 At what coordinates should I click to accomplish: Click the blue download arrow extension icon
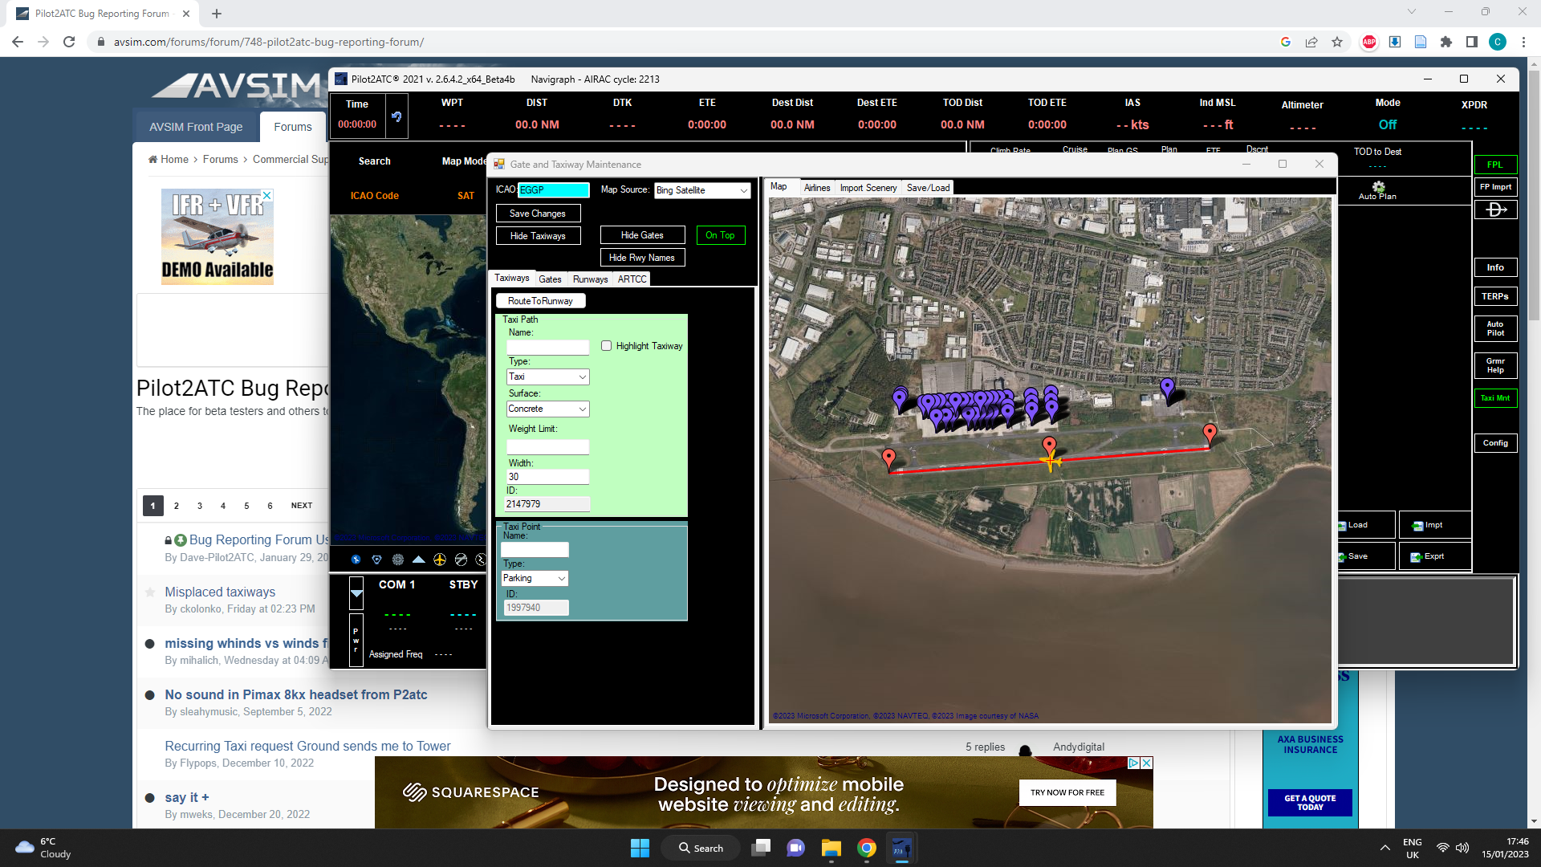1395,42
